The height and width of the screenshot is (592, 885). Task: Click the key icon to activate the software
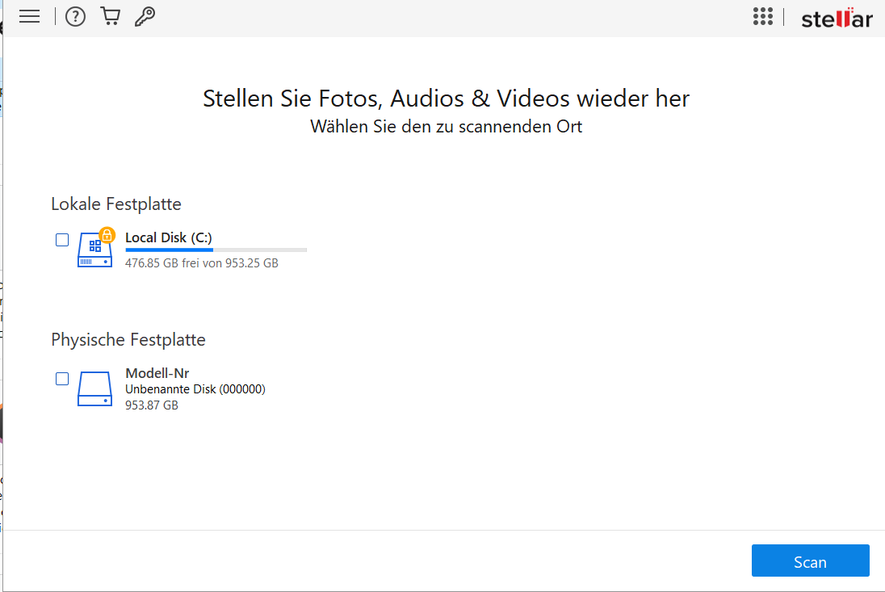click(145, 16)
